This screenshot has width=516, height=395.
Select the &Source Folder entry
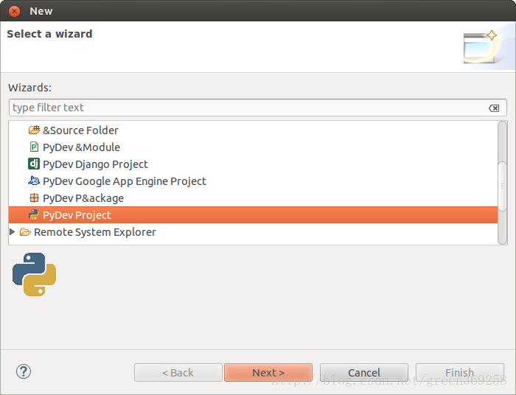(x=80, y=130)
